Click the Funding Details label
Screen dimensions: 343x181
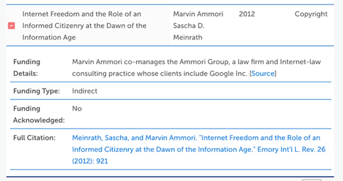[x=27, y=68]
